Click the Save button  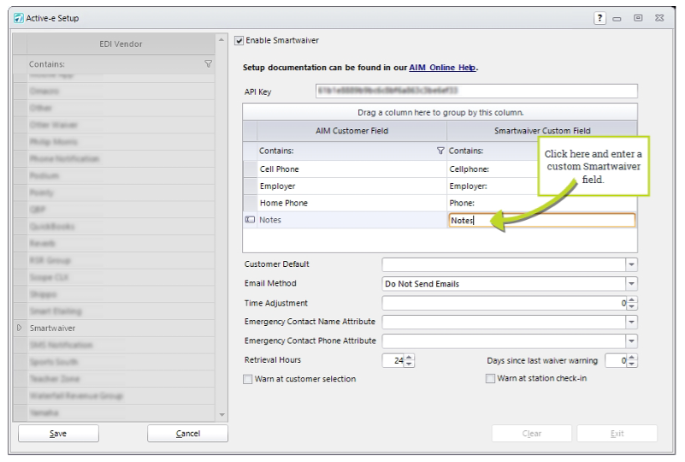[58, 433]
